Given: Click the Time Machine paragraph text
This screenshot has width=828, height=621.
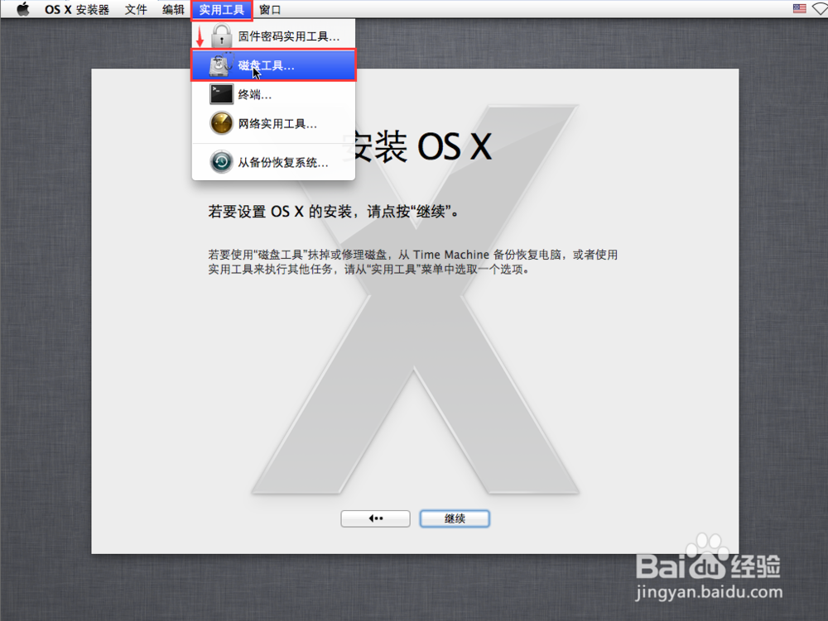Looking at the screenshot, I should 413,262.
